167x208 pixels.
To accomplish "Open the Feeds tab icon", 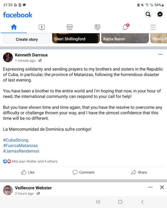I will (97, 27).
